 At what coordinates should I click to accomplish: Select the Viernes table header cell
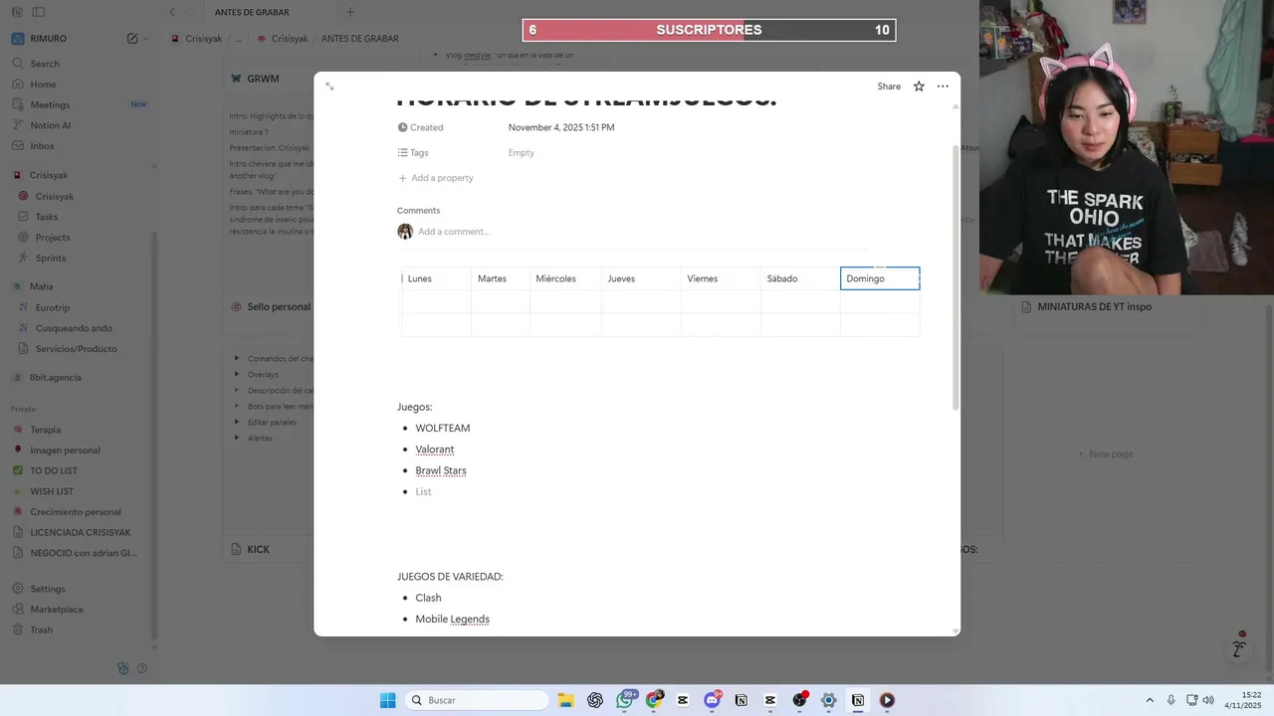pyautogui.click(x=721, y=278)
